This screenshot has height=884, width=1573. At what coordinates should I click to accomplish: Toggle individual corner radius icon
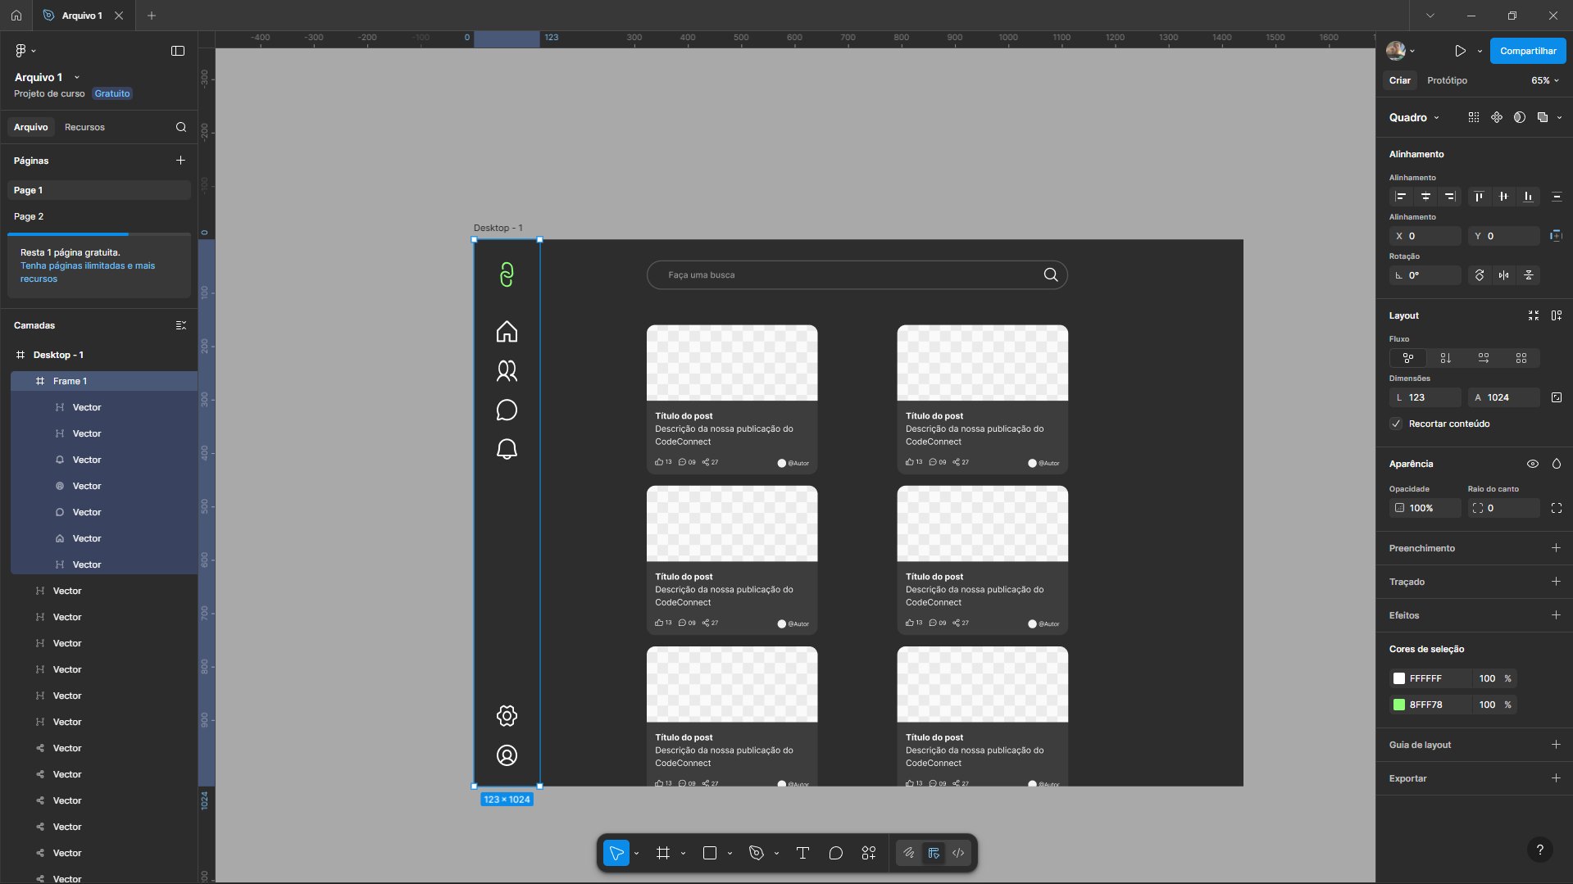(x=1557, y=508)
